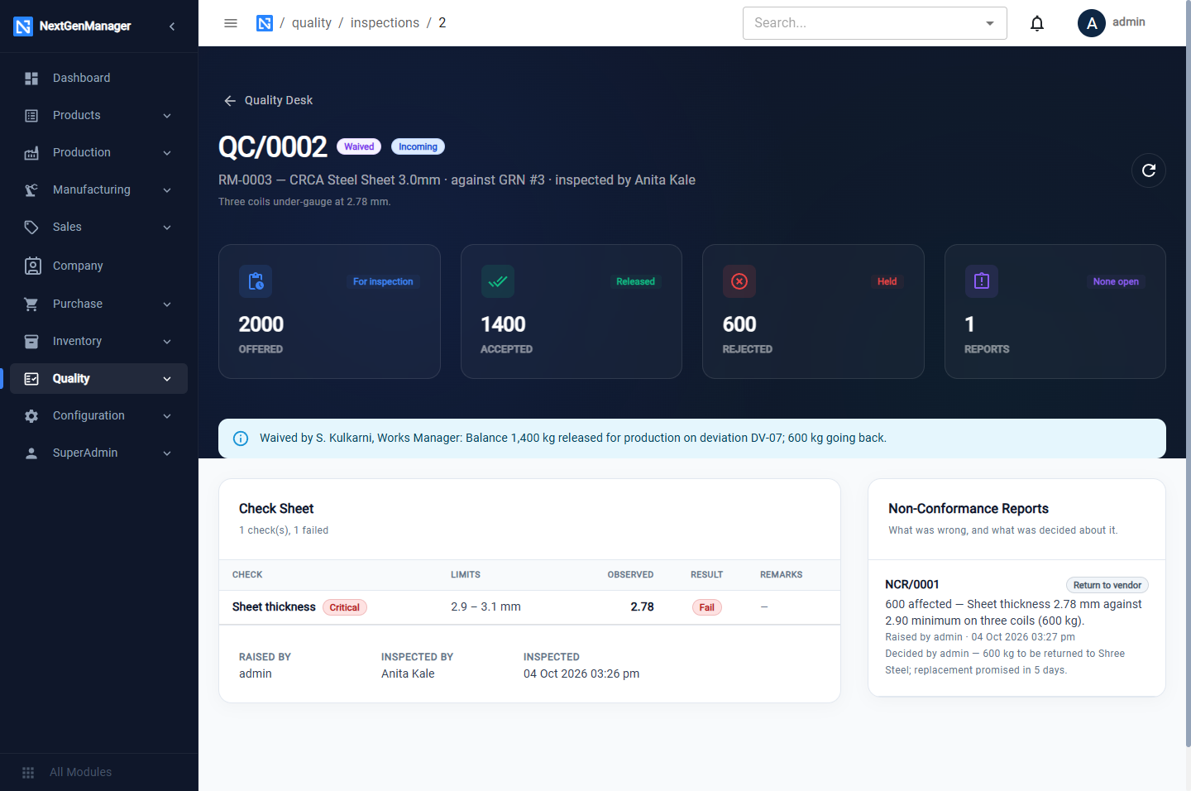The width and height of the screenshot is (1191, 791).
Task: Collapse the sidebar with the left chevron
Action: [172, 26]
